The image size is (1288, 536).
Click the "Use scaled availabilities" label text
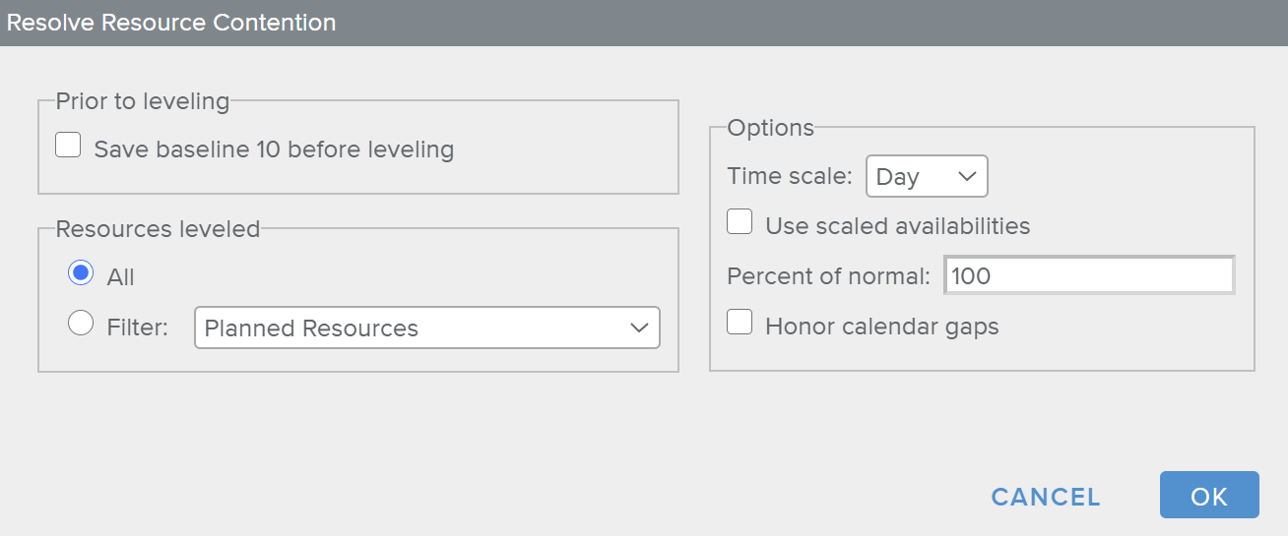pos(897,226)
